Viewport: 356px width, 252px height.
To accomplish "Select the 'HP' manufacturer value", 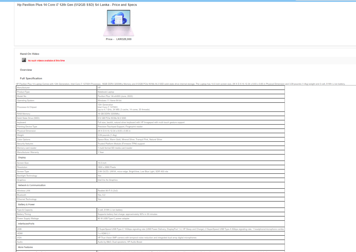I will click(99, 88).
